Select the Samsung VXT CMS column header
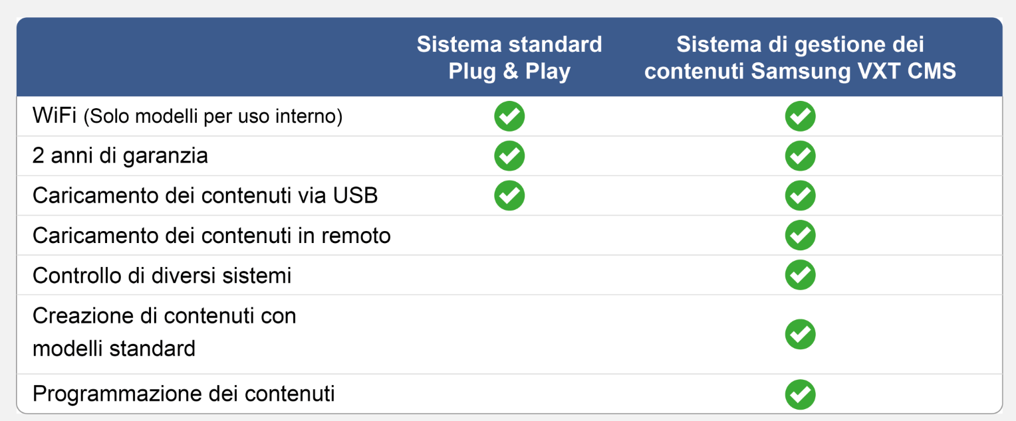 [800, 58]
